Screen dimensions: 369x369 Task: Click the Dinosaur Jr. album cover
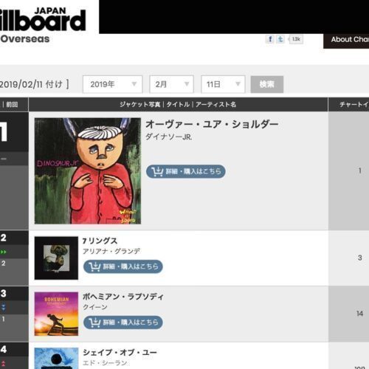point(88,171)
